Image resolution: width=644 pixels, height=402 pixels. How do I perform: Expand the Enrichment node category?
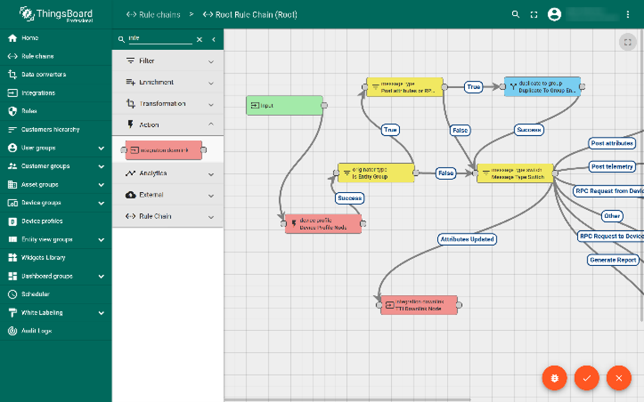pos(168,82)
